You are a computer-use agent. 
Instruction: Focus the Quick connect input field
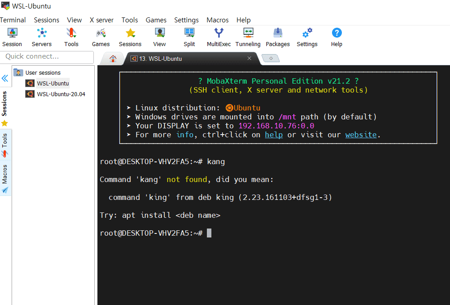click(47, 57)
